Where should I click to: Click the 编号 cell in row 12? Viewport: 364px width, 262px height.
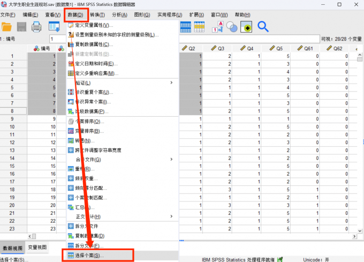coord(42,143)
